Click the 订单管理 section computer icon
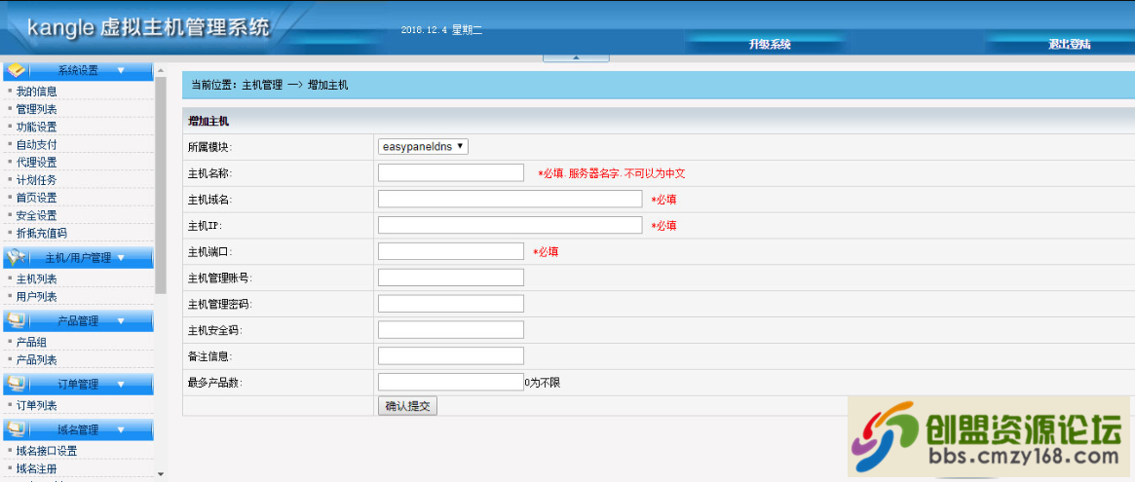 (17, 384)
